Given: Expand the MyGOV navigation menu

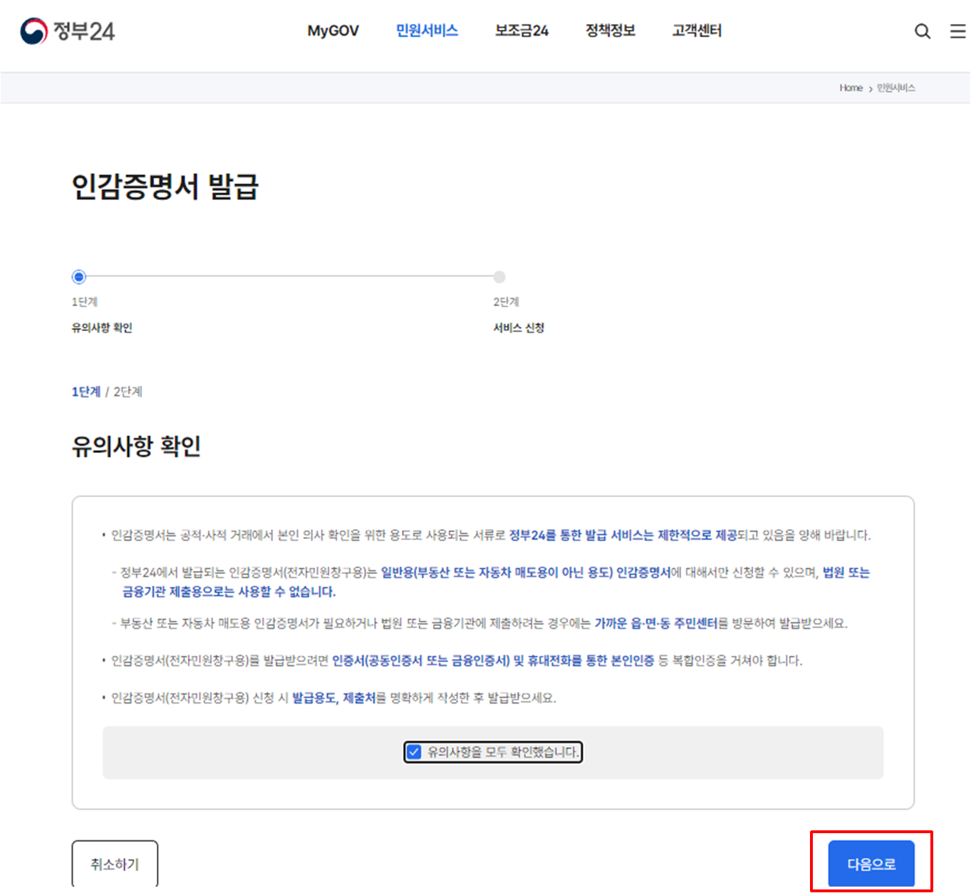Looking at the screenshot, I should click(332, 31).
